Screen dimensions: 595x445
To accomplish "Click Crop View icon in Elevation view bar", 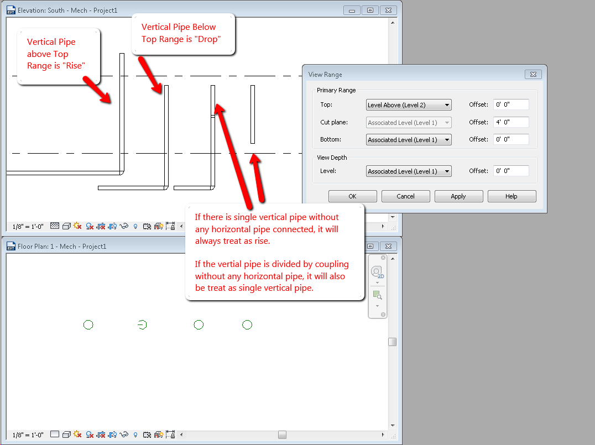I will 101,226.
